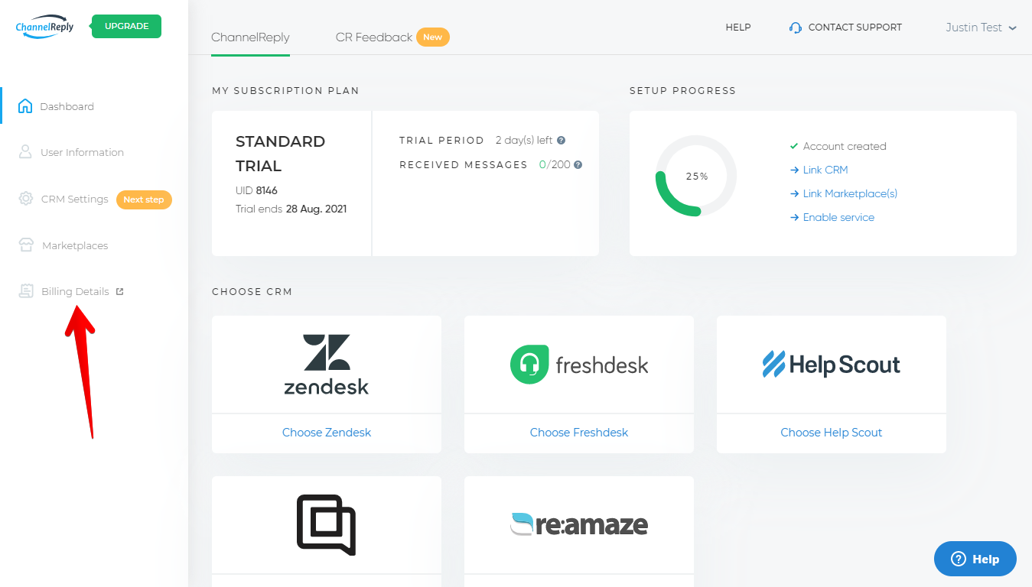Screen dimensions: 1032x587
Task: Click the overlapping chat squares CRM logo
Action: click(x=327, y=524)
